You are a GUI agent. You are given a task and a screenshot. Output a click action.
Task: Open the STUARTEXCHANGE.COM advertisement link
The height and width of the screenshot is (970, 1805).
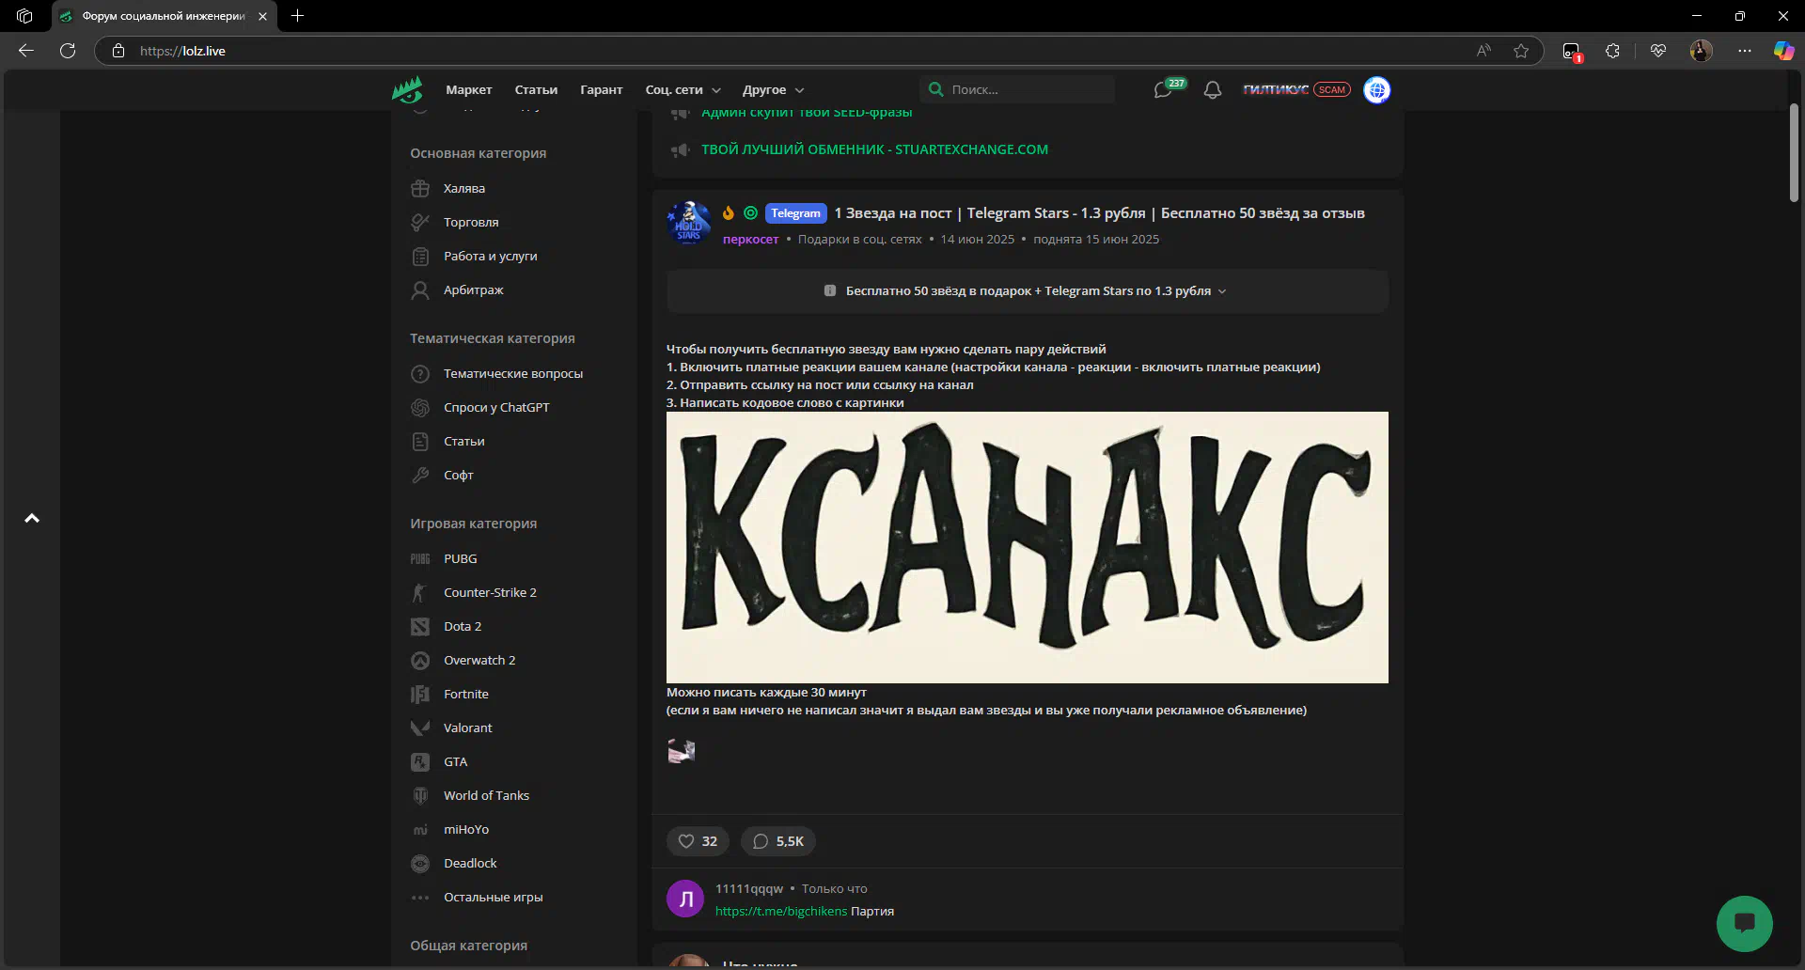874,149
